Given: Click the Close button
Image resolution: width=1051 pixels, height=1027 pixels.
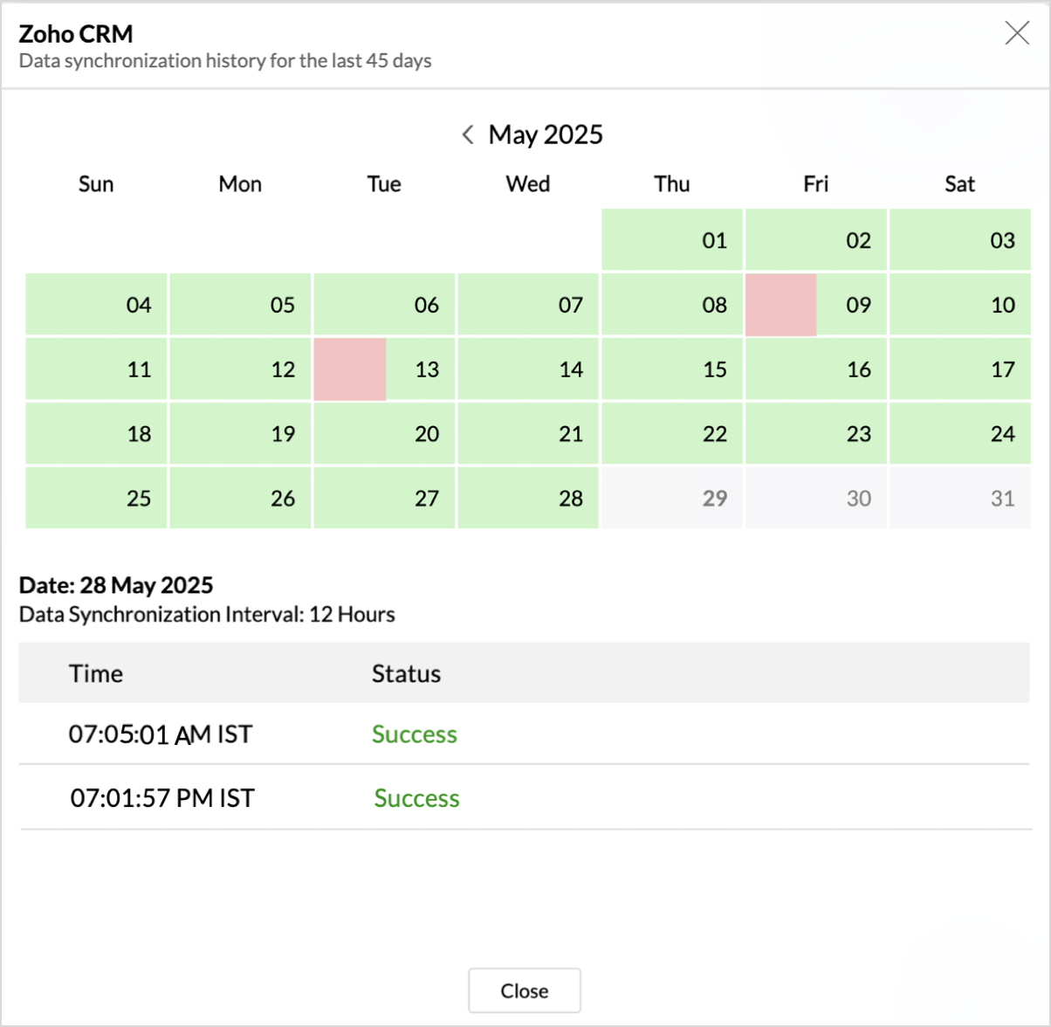Looking at the screenshot, I should coord(524,990).
